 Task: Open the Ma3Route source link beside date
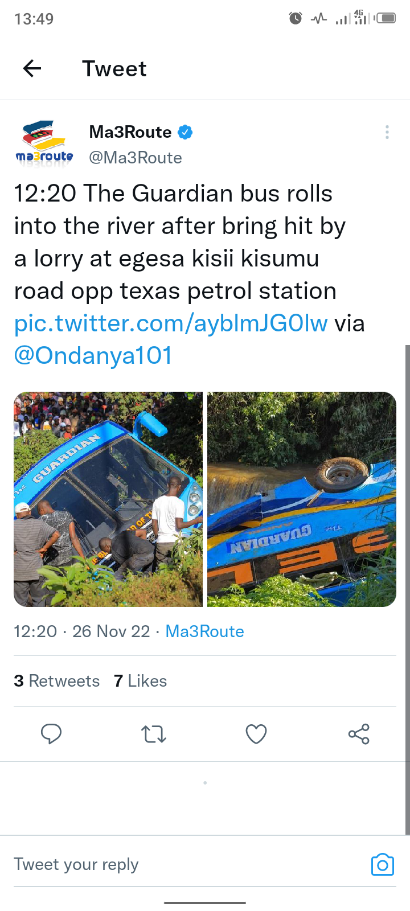pos(204,631)
